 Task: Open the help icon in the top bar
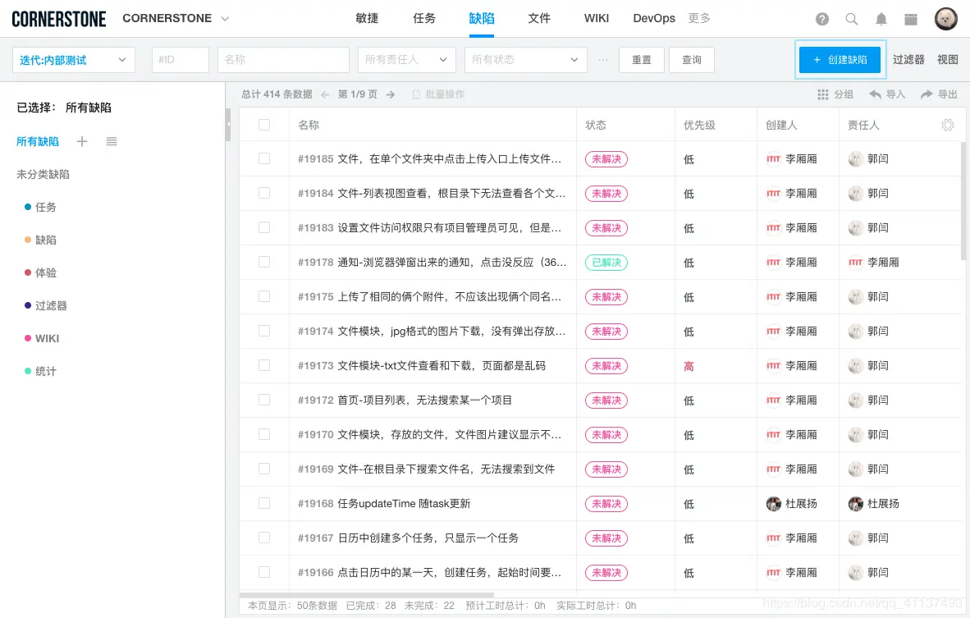[x=822, y=18]
